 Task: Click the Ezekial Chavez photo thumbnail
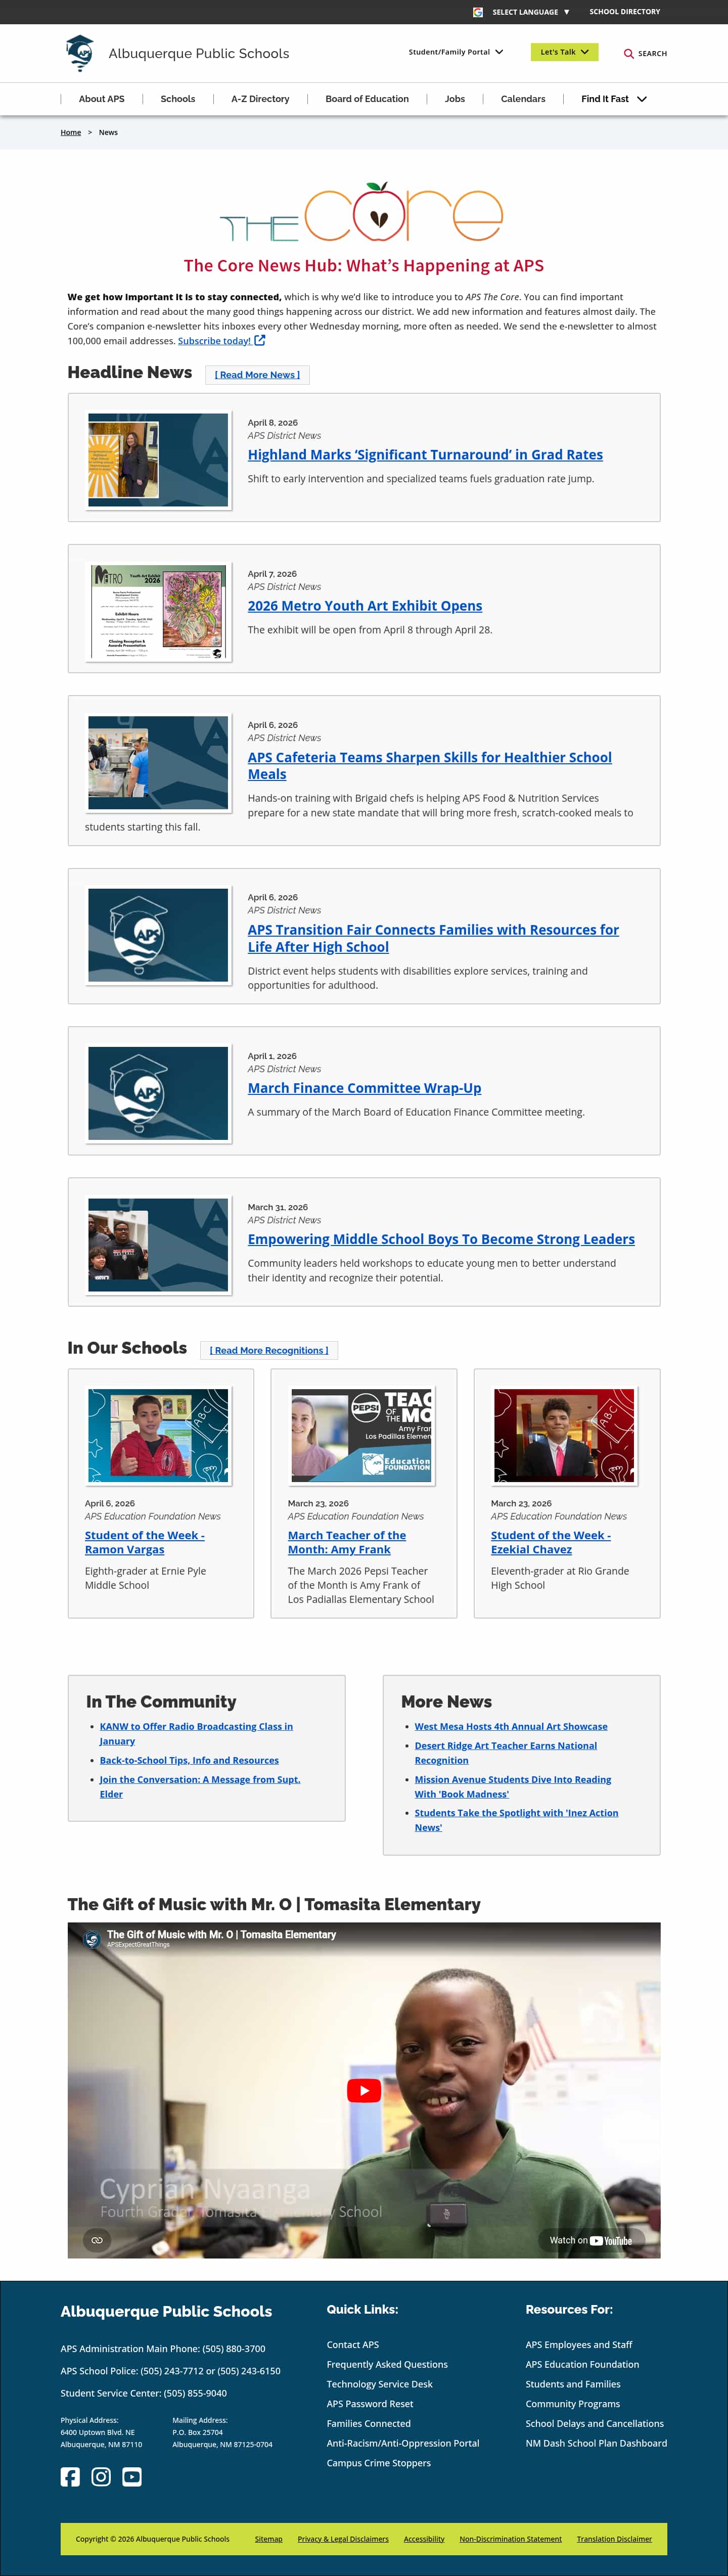click(x=564, y=1435)
